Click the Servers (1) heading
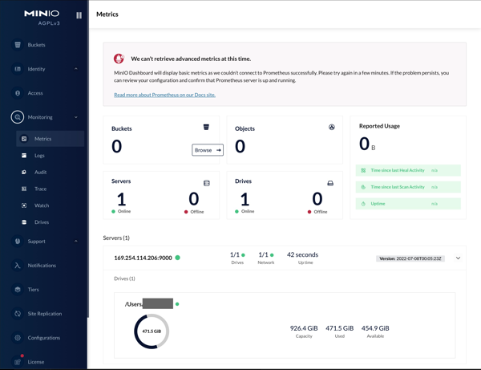The image size is (481, 370). 116,238
